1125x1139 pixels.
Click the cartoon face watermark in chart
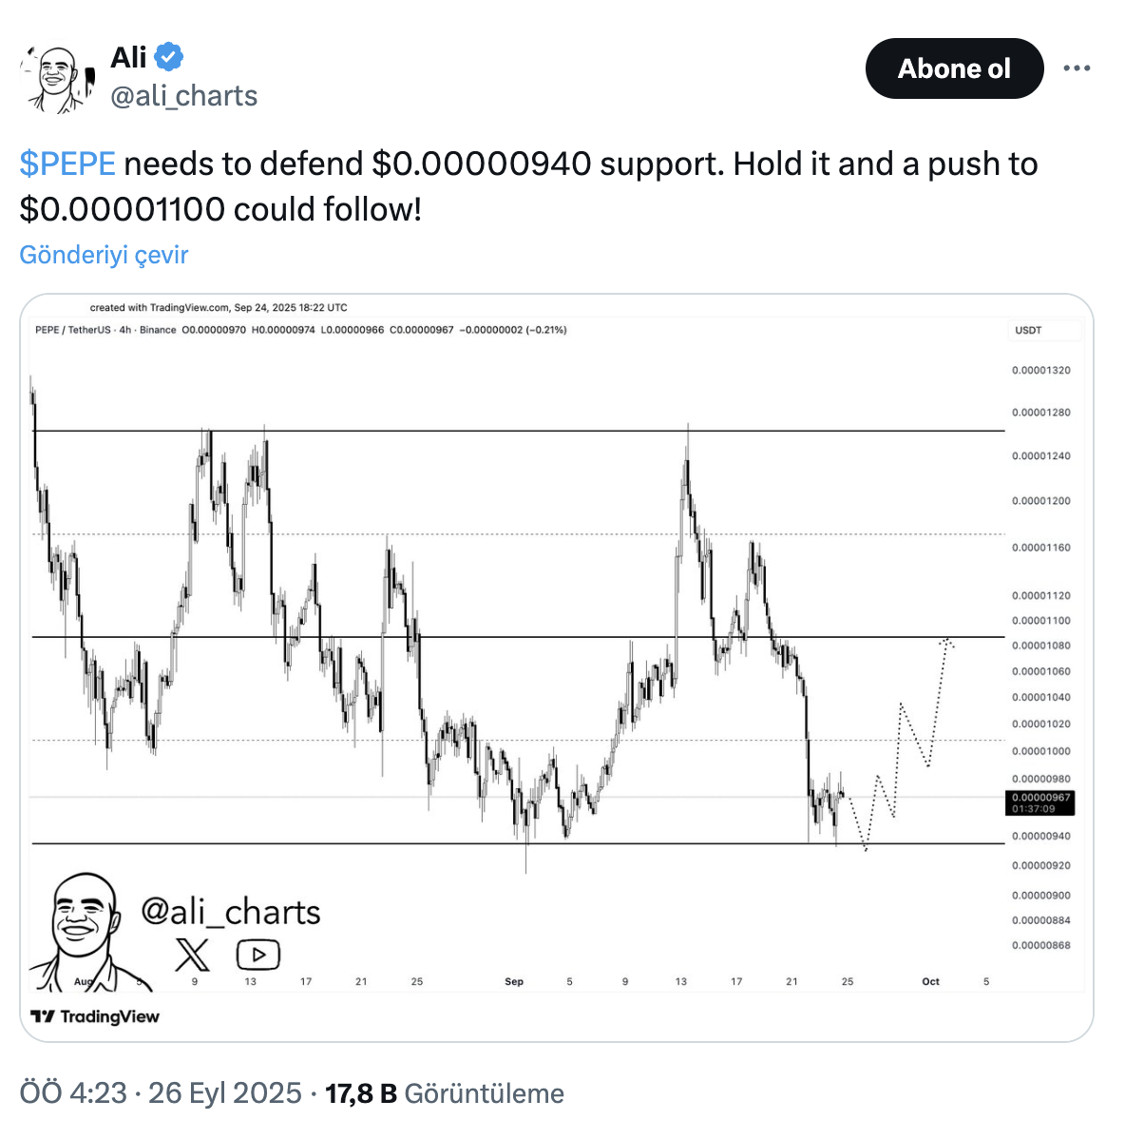click(x=85, y=927)
